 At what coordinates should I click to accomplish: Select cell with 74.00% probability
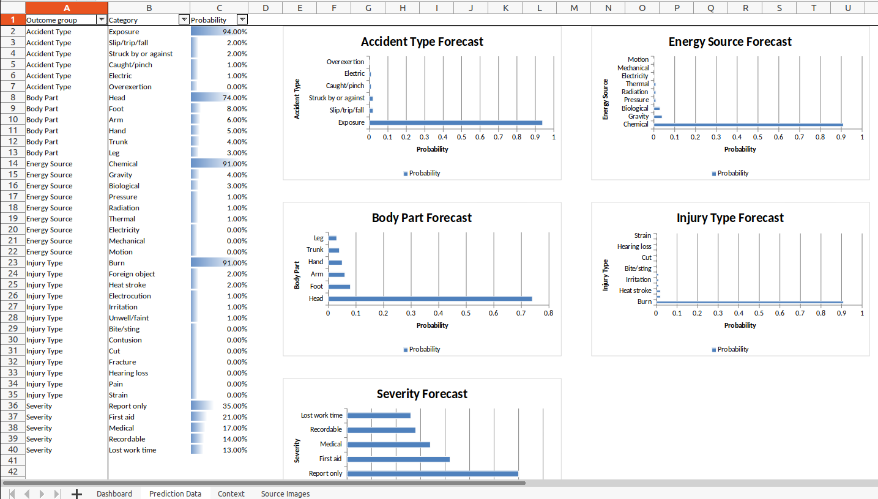pyautogui.click(x=219, y=97)
